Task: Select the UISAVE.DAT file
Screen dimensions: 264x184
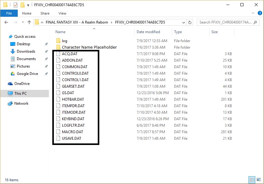Action: [71, 138]
